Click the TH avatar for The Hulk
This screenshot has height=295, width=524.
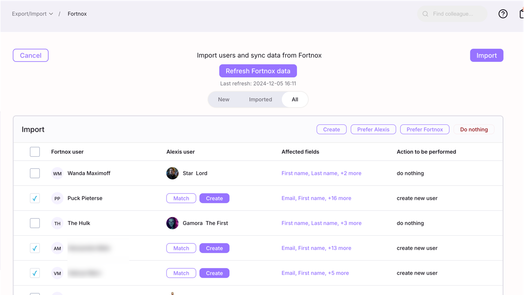click(57, 223)
